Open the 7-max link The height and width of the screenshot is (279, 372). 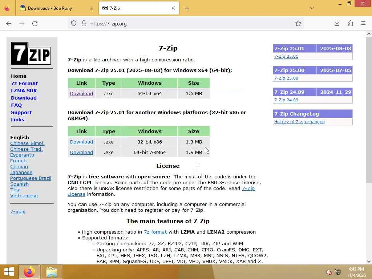click(17, 212)
